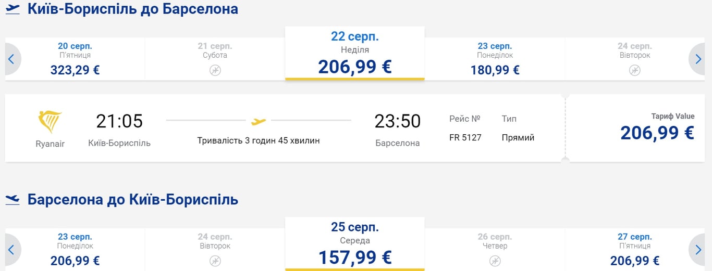The height and width of the screenshot is (271, 712).
Task: Click the departing plane icon beside Київ-Бориспіль heading
Action: click(13, 9)
